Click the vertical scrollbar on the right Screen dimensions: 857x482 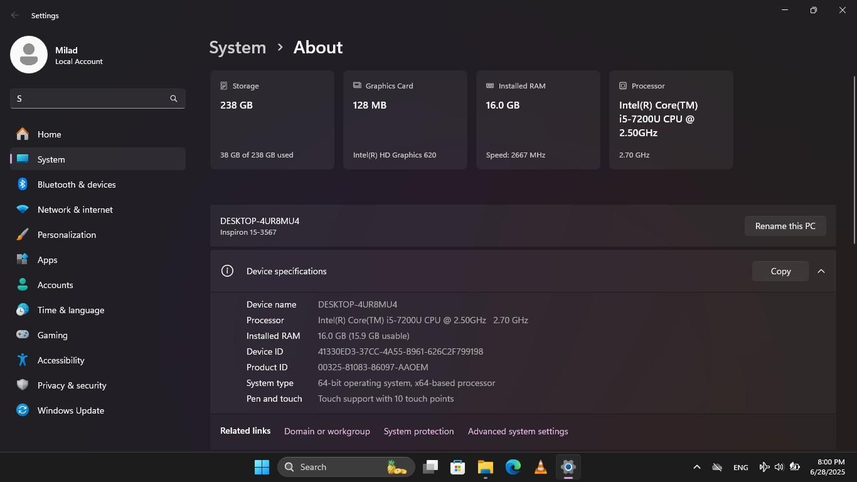[x=854, y=160]
